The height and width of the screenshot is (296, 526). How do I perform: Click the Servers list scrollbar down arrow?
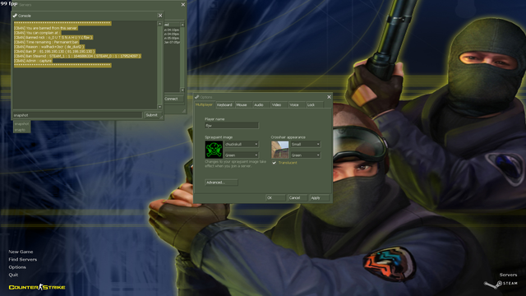point(182,90)
